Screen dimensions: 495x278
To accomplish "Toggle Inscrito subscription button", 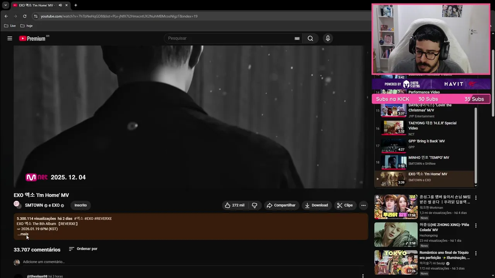I will [x=81, y=205].
